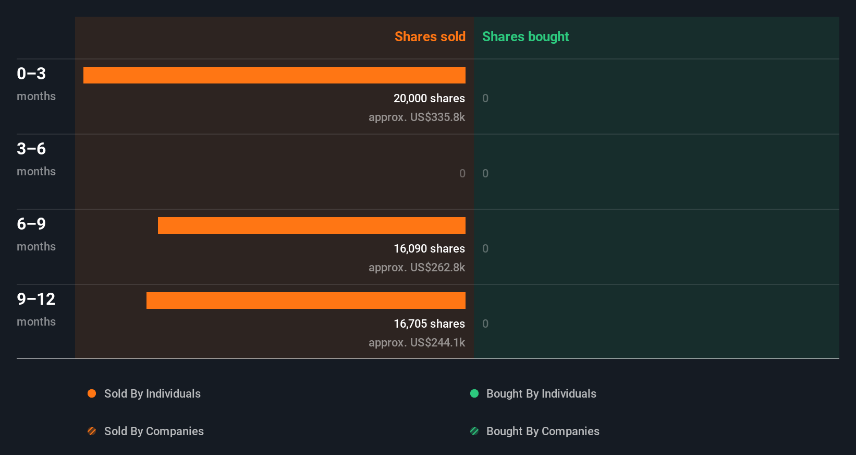The width and height of the screenshot is (856, 455).
Task: Click the 9–12 months orange sold bar
Action: click(306, 301)
